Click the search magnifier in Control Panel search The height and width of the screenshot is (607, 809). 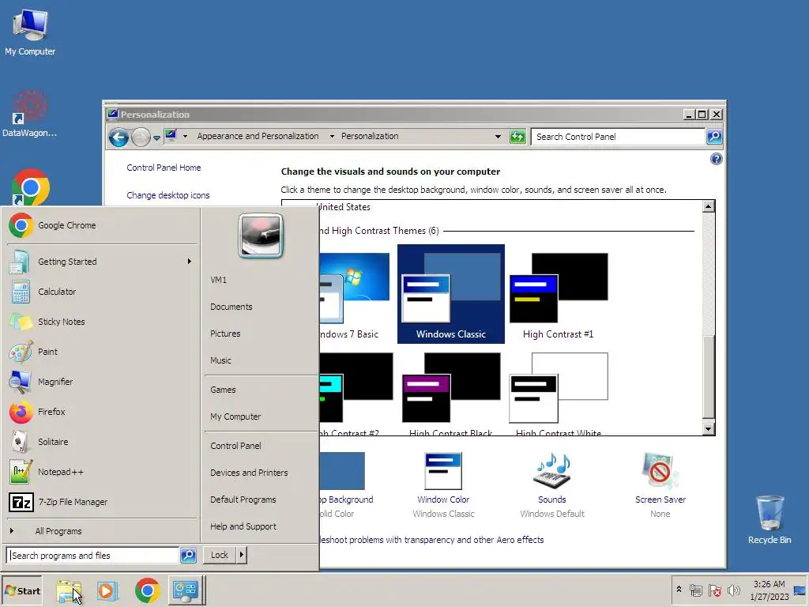tap(714, 137)
